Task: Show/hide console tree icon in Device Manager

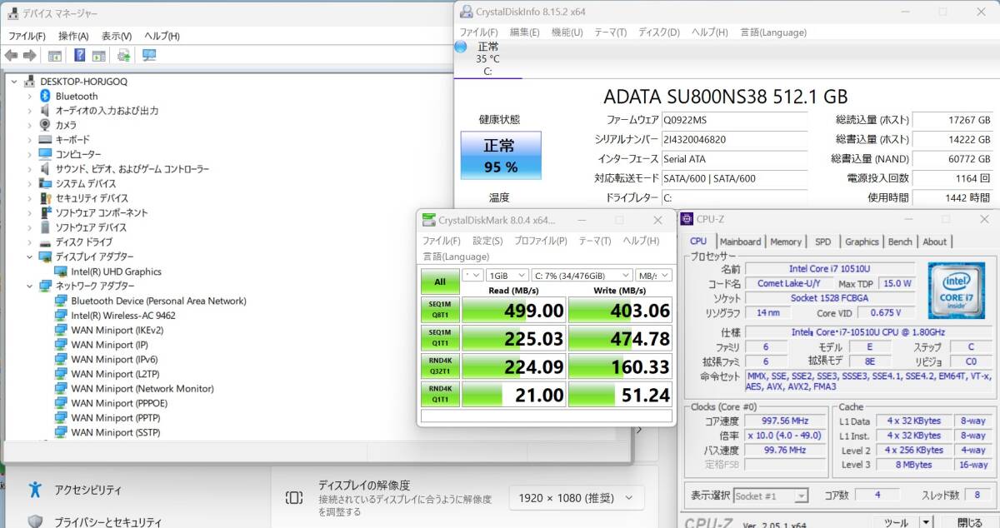Action: click(54, 56)
